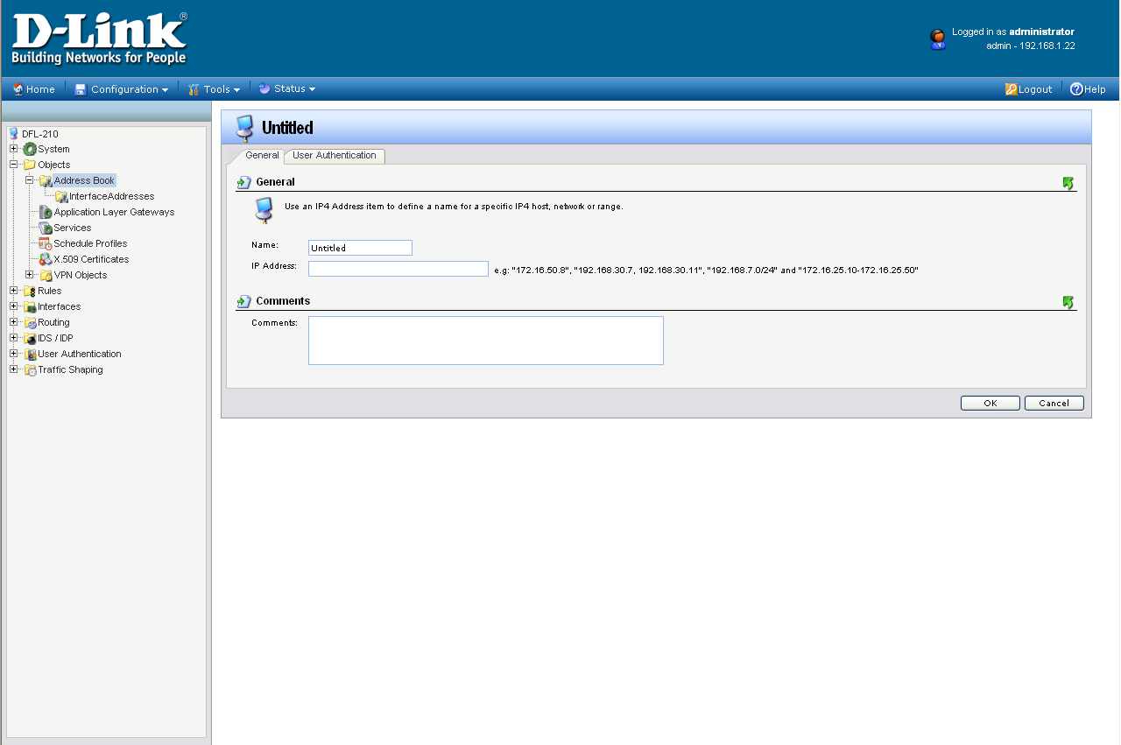Click the X.509 Certificates icon
Screen dimensions: 1121x745
click(x=46, y=259)
